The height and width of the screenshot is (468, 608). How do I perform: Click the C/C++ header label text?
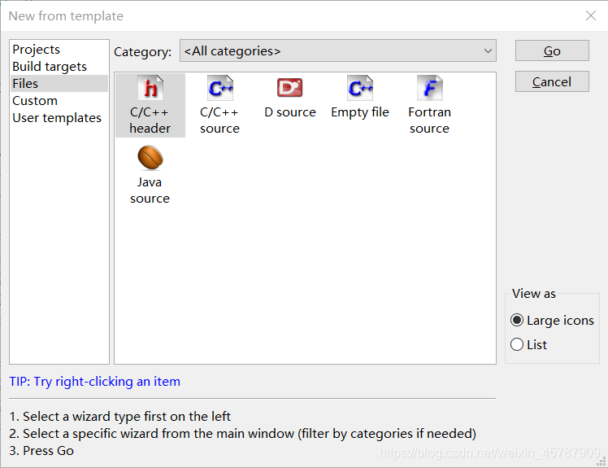(150, 120)
